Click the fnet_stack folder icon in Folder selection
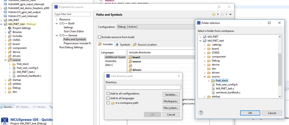The width and height of the screenshot is (289, 125). (213, 81)
